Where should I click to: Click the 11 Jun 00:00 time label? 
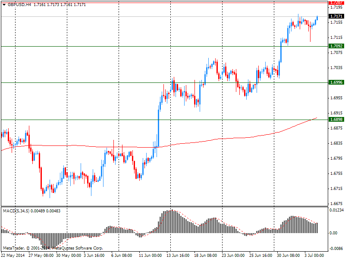150,256
